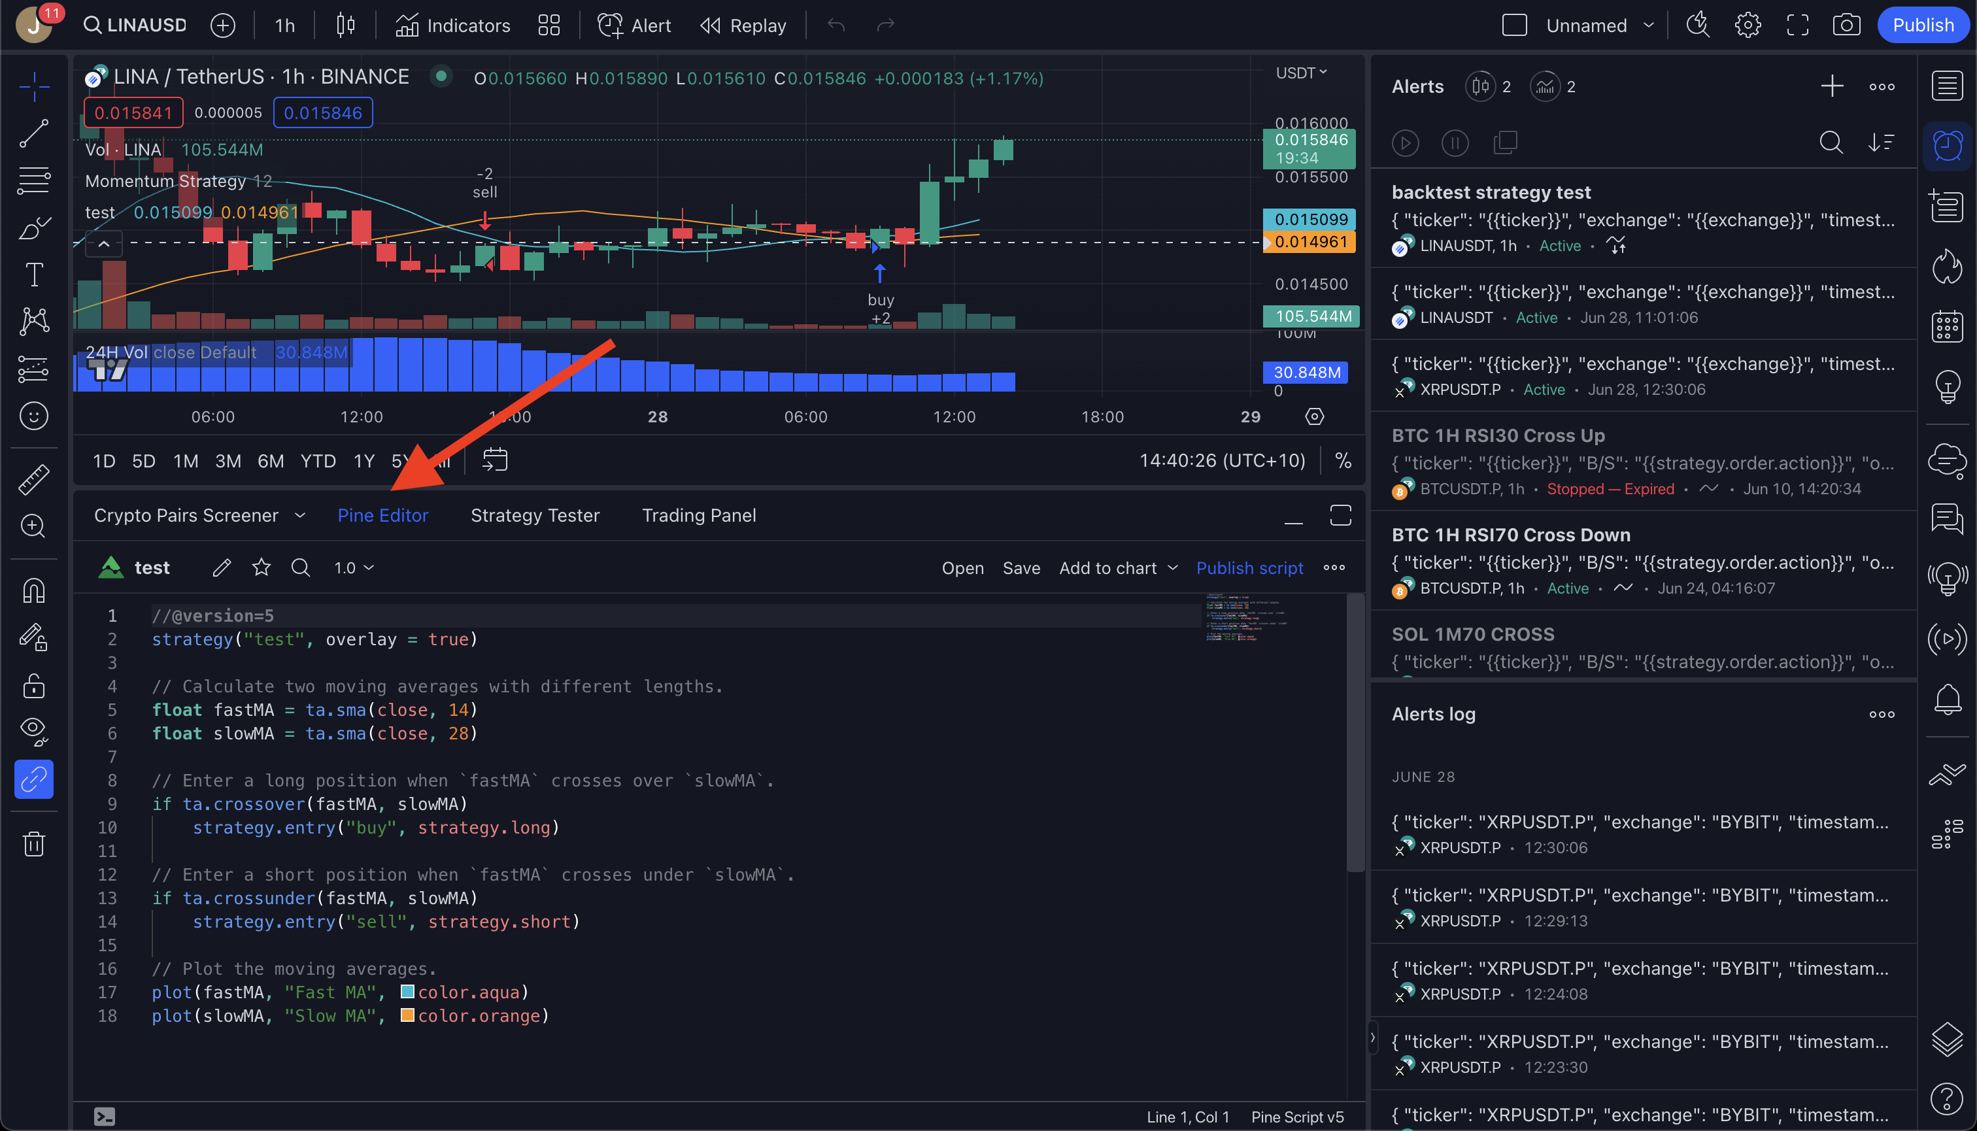Click the blue Publish button

(1923, 25)
